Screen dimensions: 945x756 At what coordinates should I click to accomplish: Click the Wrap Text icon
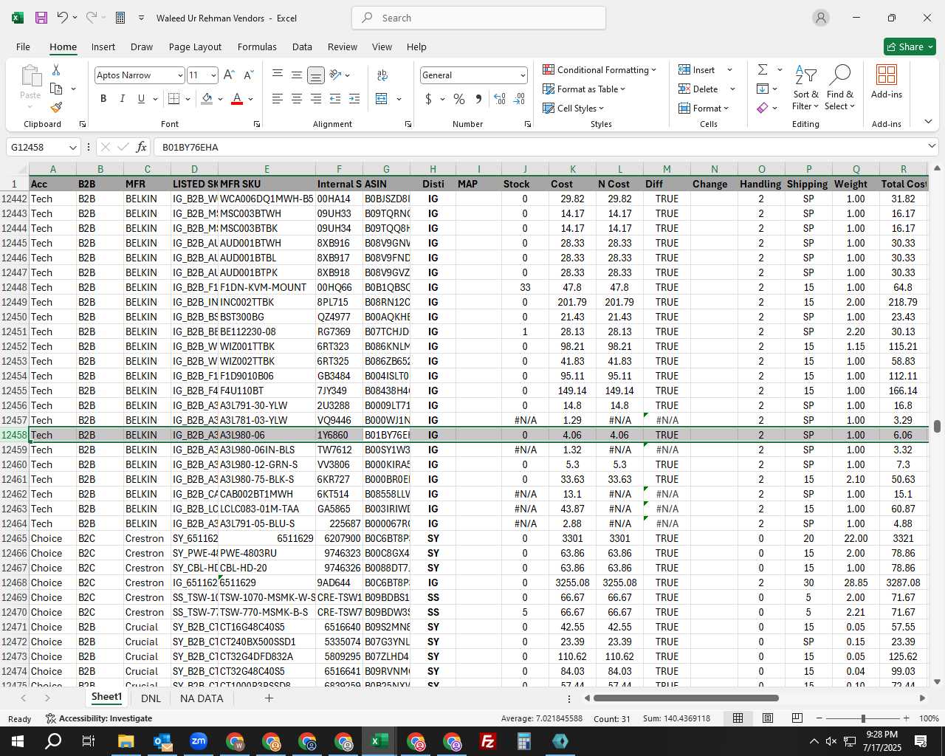(382, 75)
